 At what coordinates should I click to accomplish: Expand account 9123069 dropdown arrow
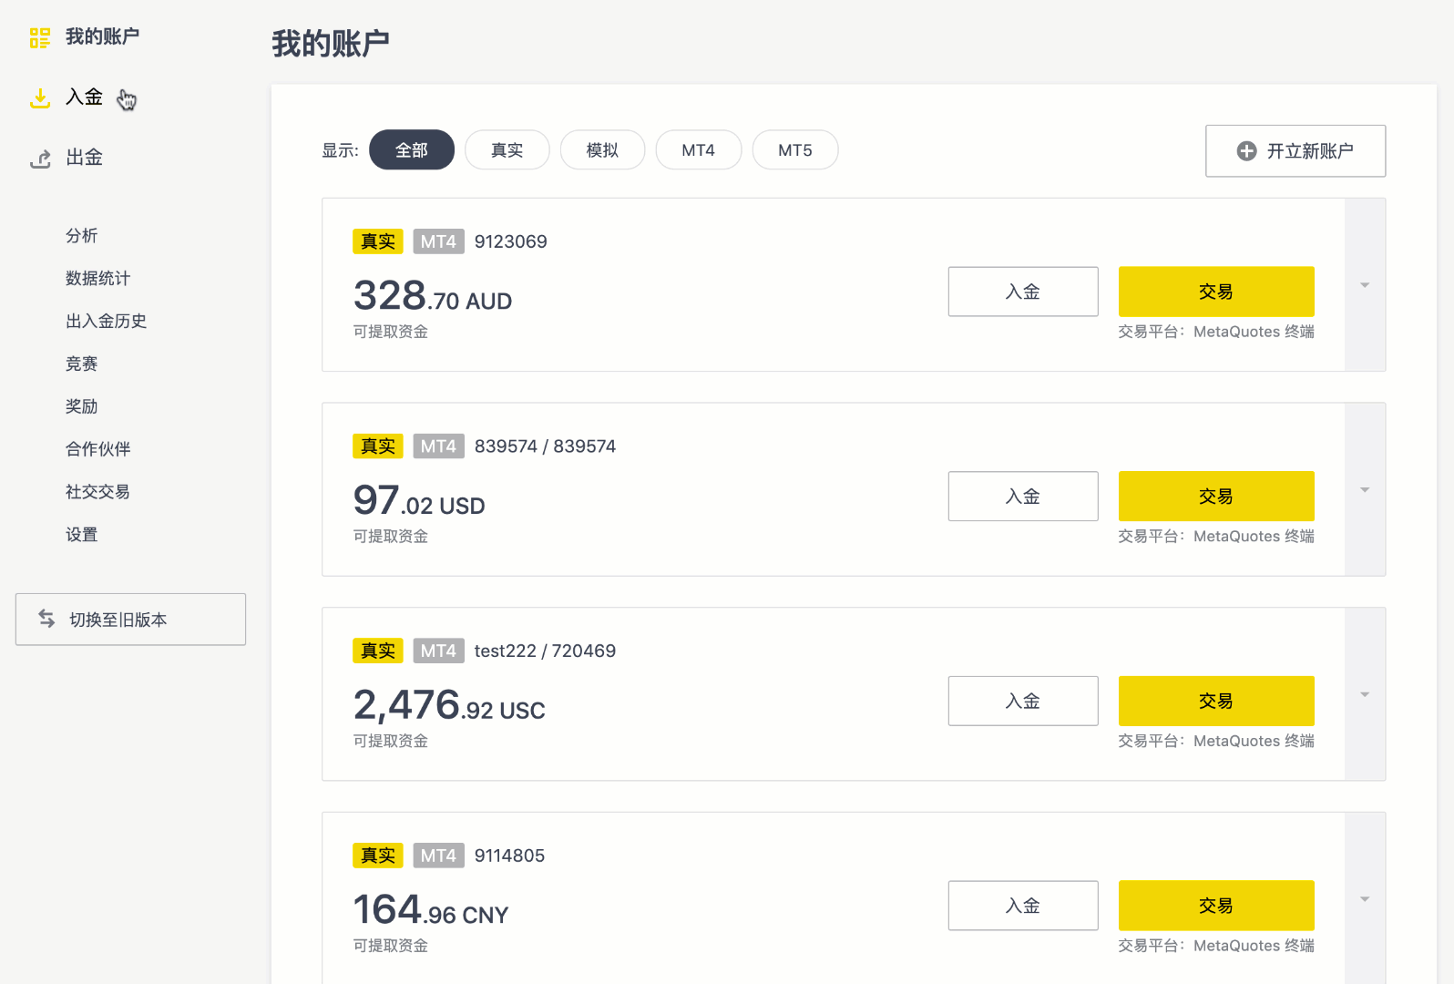coord(1365,285)
